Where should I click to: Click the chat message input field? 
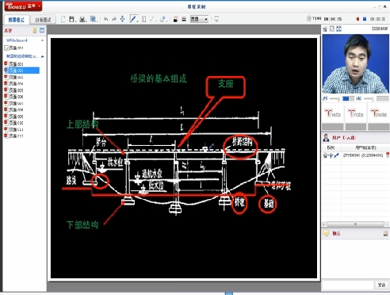coord(348,285)
